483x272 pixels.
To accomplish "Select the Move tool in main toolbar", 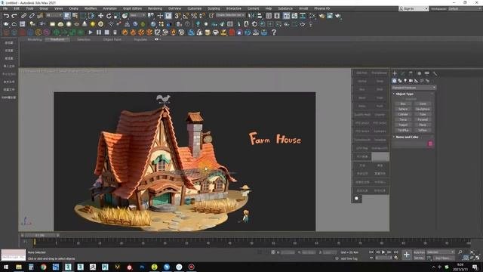I will [100, 16].
